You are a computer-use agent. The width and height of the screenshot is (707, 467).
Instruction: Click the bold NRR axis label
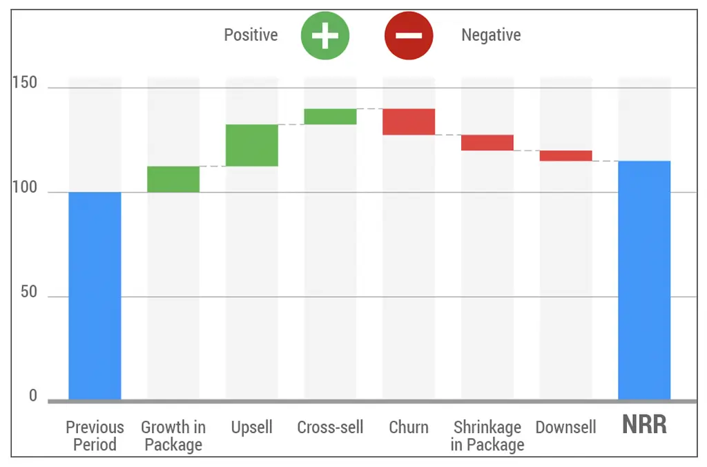click(644, 425)
